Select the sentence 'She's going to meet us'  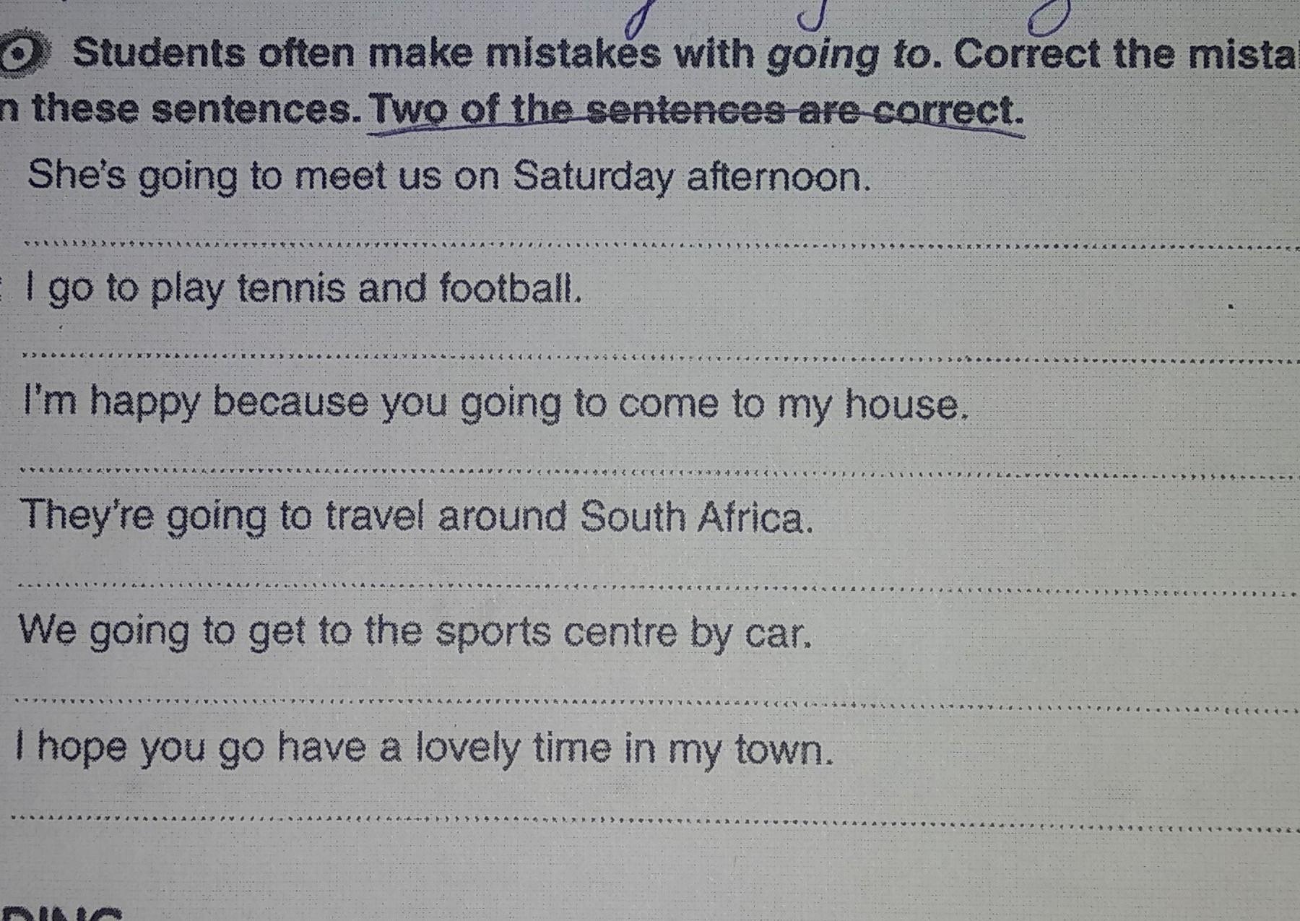[x=448, y=176]
